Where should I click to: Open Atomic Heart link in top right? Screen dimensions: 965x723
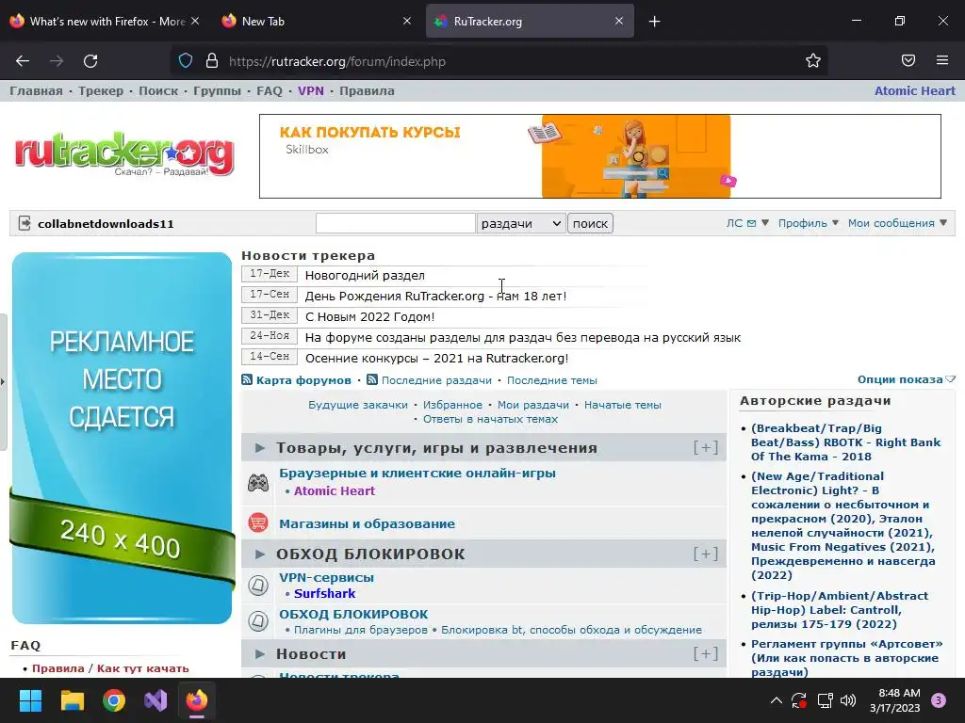click(x=914, y=91)
